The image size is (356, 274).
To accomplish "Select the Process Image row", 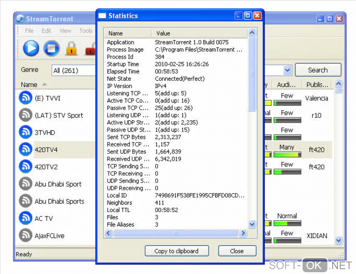I will click(x=176, y=50).
